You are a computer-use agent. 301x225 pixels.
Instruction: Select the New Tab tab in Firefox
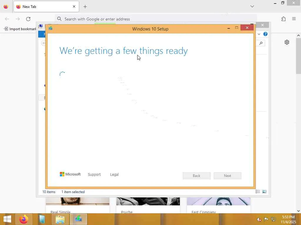coord(46,6)
